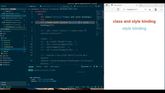This screenshot has width=165, height=93.
Task: Click the green round status bar icon
Action: (x=95, y=87)
